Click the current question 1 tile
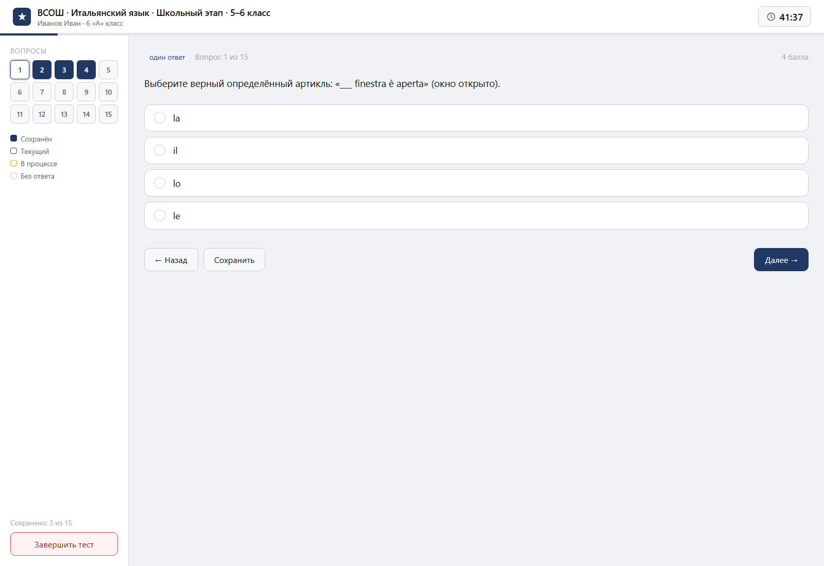824x566 pixels. point(20,70)
